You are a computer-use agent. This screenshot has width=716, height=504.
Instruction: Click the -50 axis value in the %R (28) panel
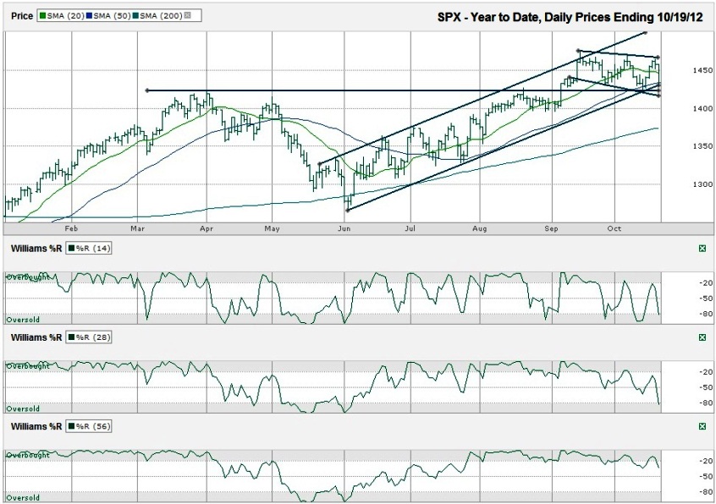(x=706, y=387)
